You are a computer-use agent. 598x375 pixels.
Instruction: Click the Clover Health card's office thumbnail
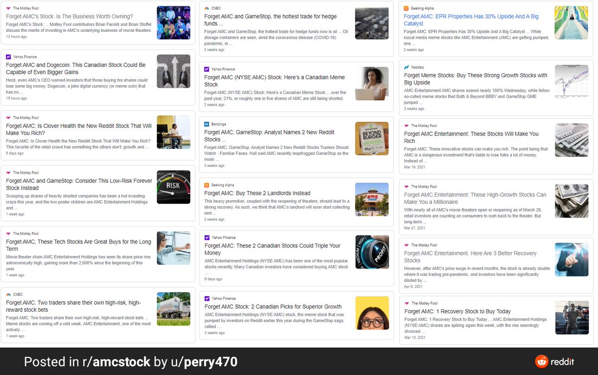tap(173, 132)
